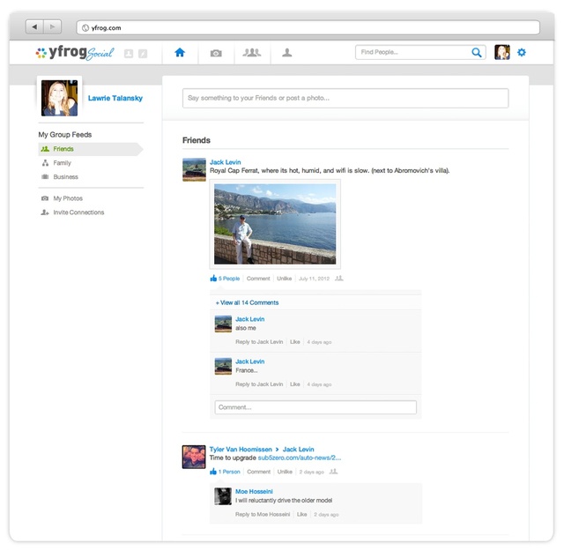The width and height of the screenshot is (564, 551).
Task: Click Moe Hosseini's avatar
Action: (x=223, y=496)
